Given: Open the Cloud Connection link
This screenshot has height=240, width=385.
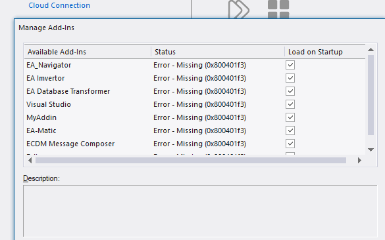Looking at the screenshot, I should (59, 5).
